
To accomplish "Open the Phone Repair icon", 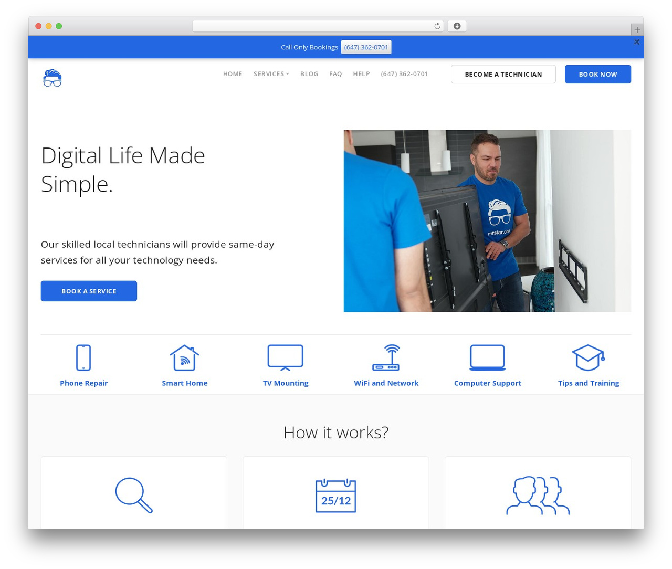I will (83, 357).
